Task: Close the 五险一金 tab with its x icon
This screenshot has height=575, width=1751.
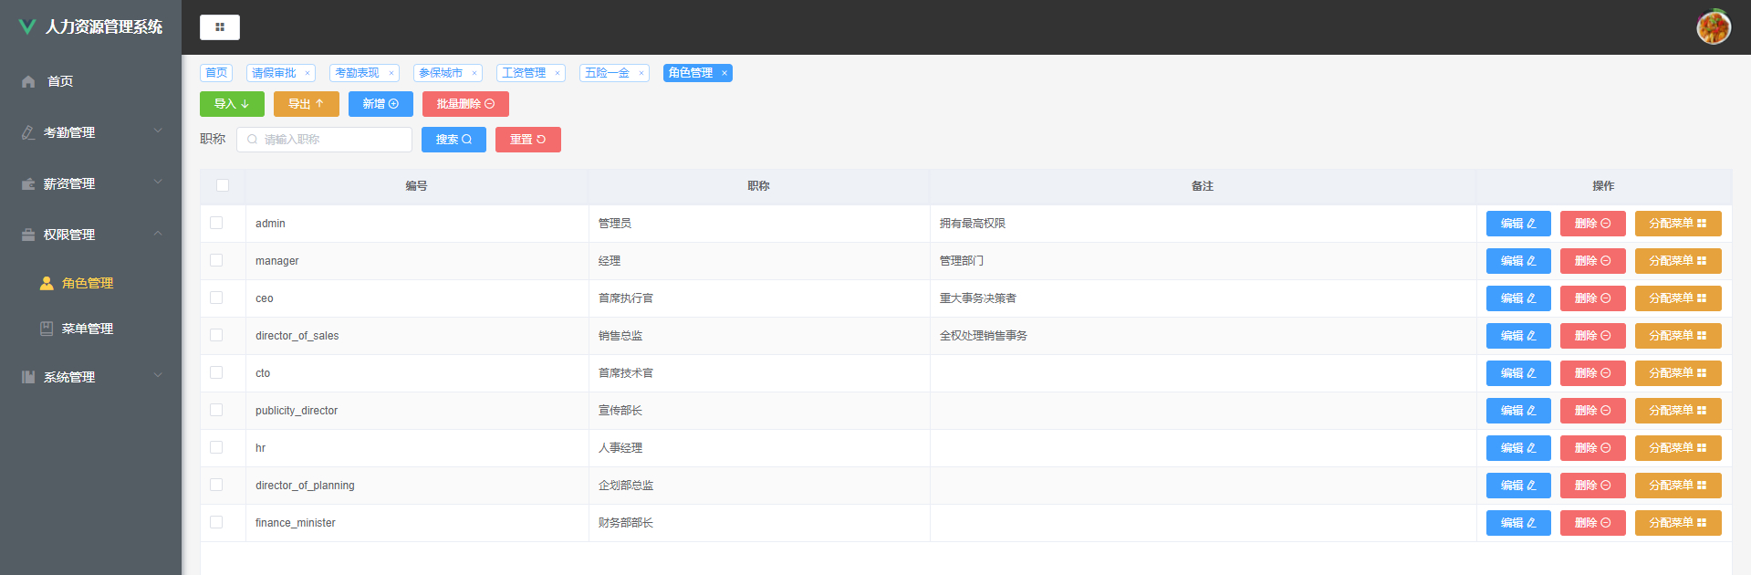Action: point(641,73)
